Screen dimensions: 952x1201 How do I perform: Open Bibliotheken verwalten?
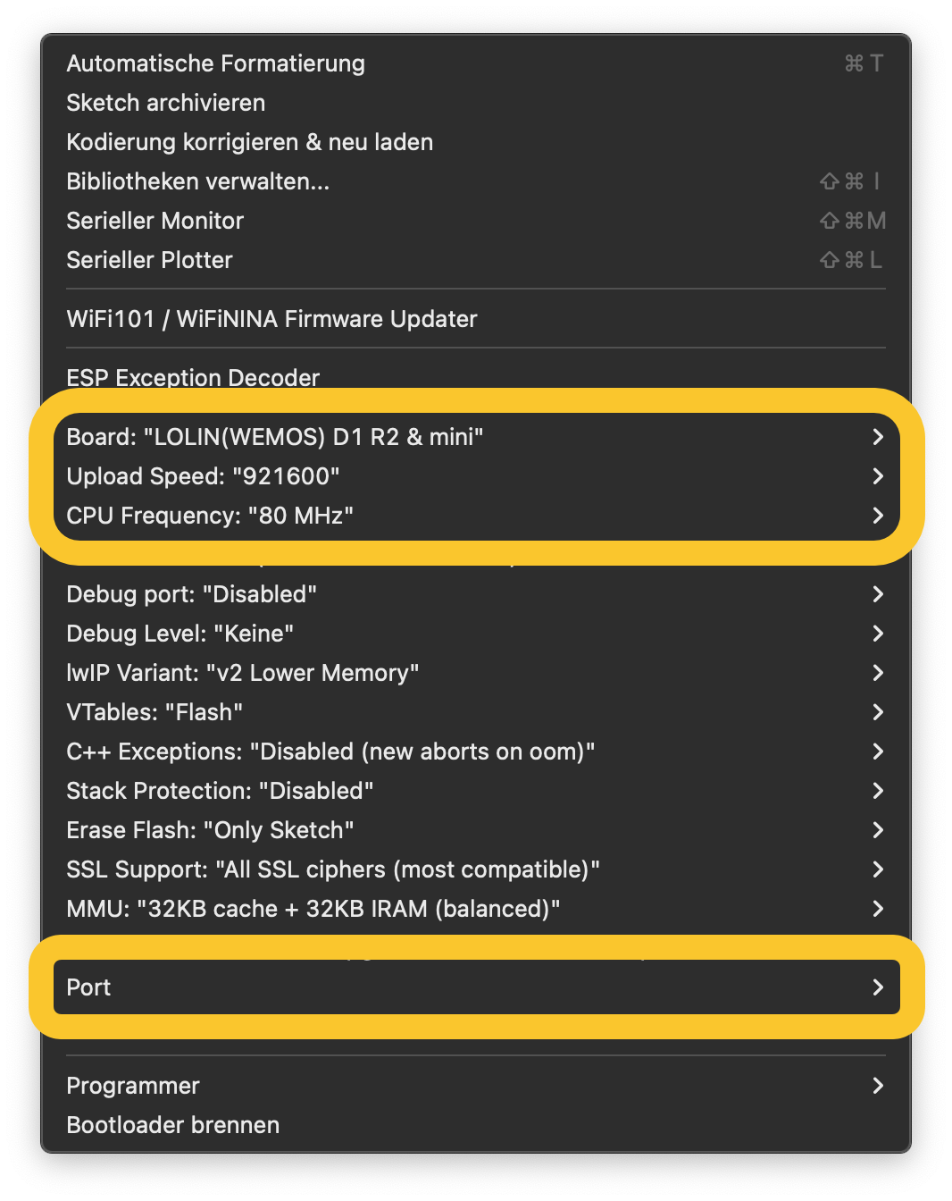point(197,181)
